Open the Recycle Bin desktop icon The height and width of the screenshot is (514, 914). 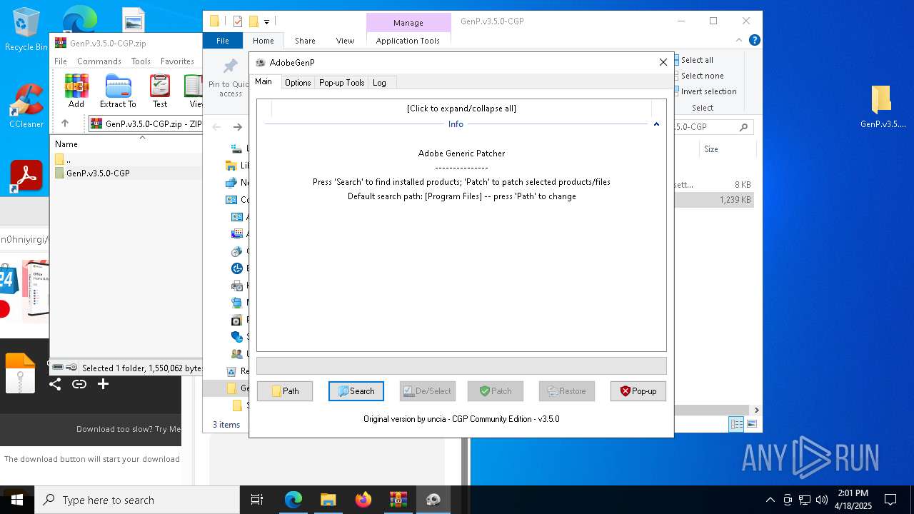(26, 30)
